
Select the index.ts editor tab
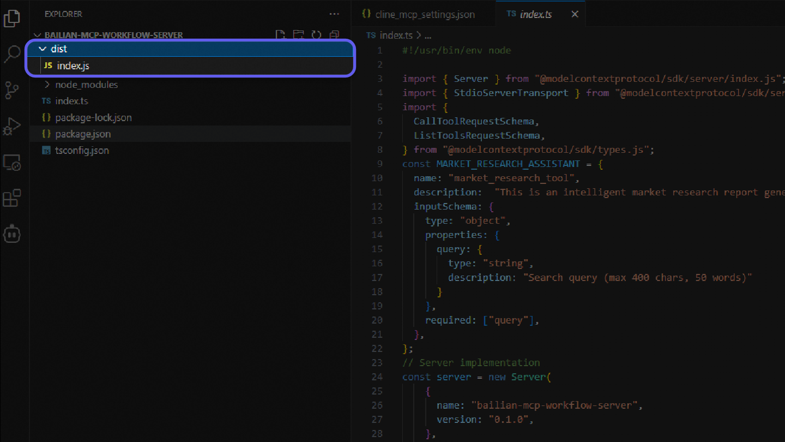536,14
